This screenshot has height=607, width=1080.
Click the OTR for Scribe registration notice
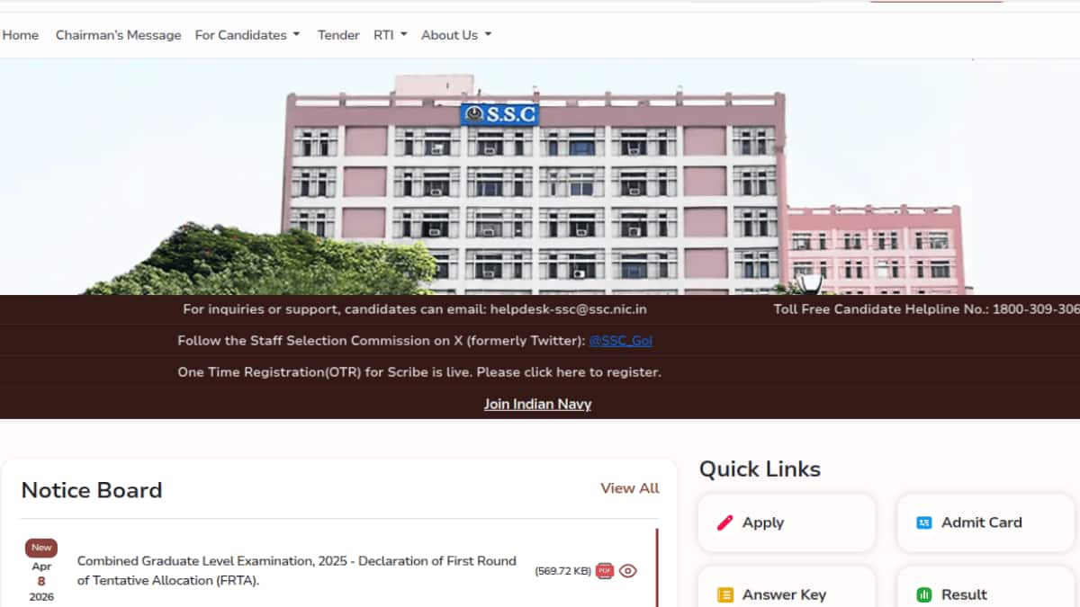click(419, 372)
